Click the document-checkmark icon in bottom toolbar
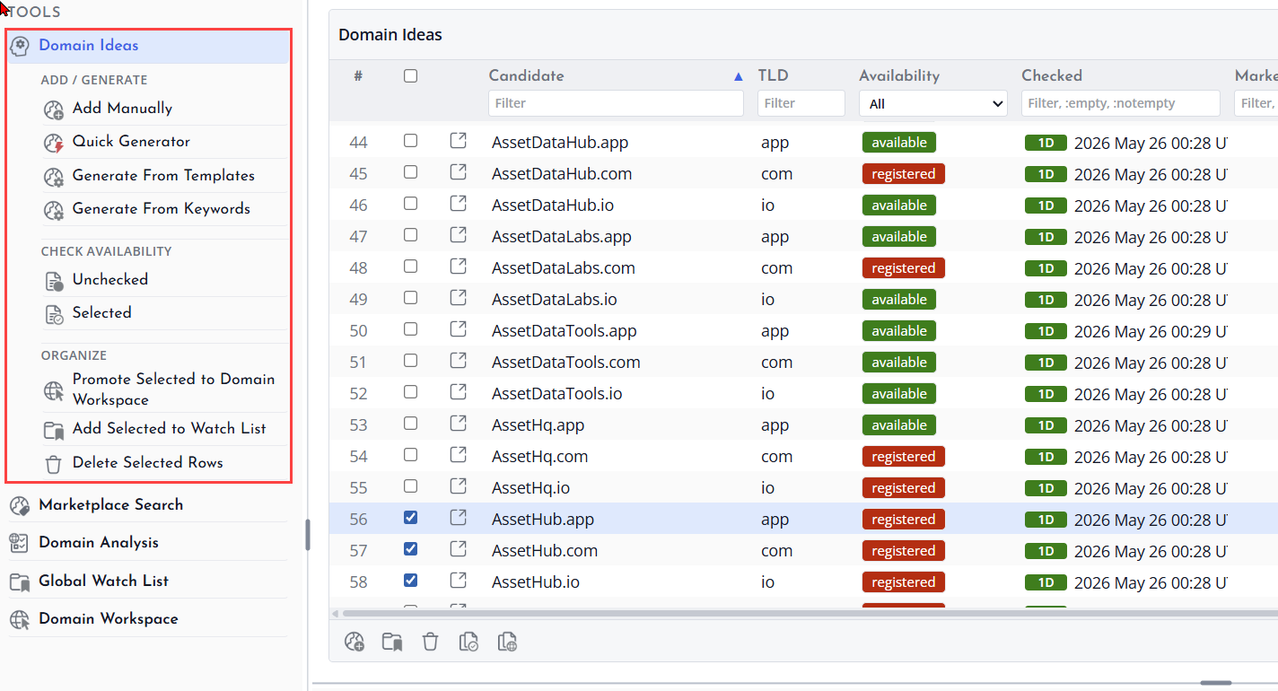The height and width of the screenshot is (691, 1278). coord(468,642)
